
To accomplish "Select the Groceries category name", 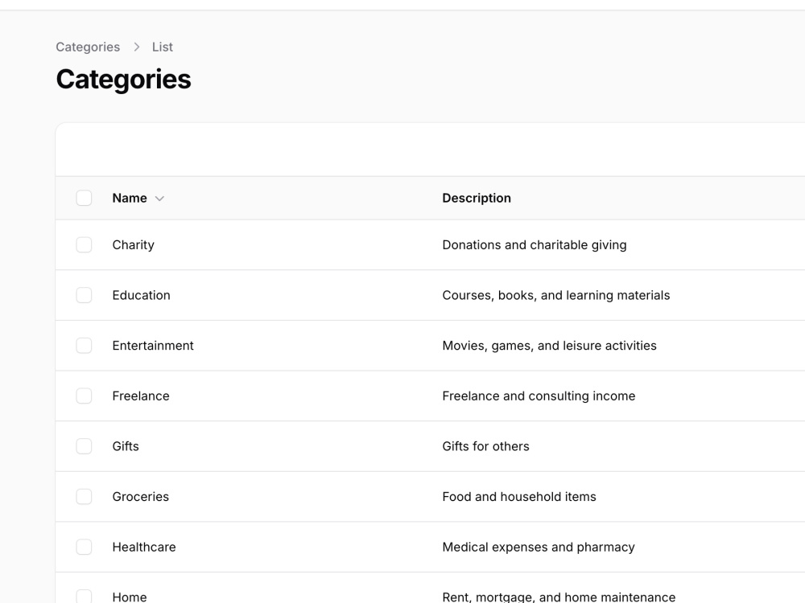I will point(141,497).
